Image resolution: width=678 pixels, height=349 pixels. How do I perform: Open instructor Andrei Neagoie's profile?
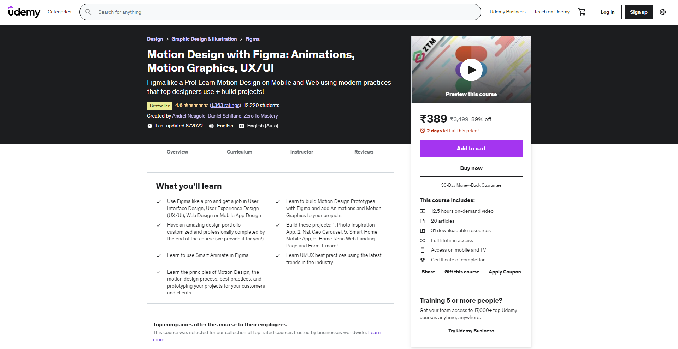[x=189, y=116]
